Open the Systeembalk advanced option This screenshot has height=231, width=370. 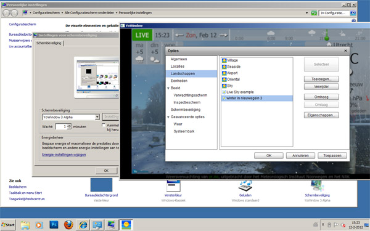tap(184, 131)
